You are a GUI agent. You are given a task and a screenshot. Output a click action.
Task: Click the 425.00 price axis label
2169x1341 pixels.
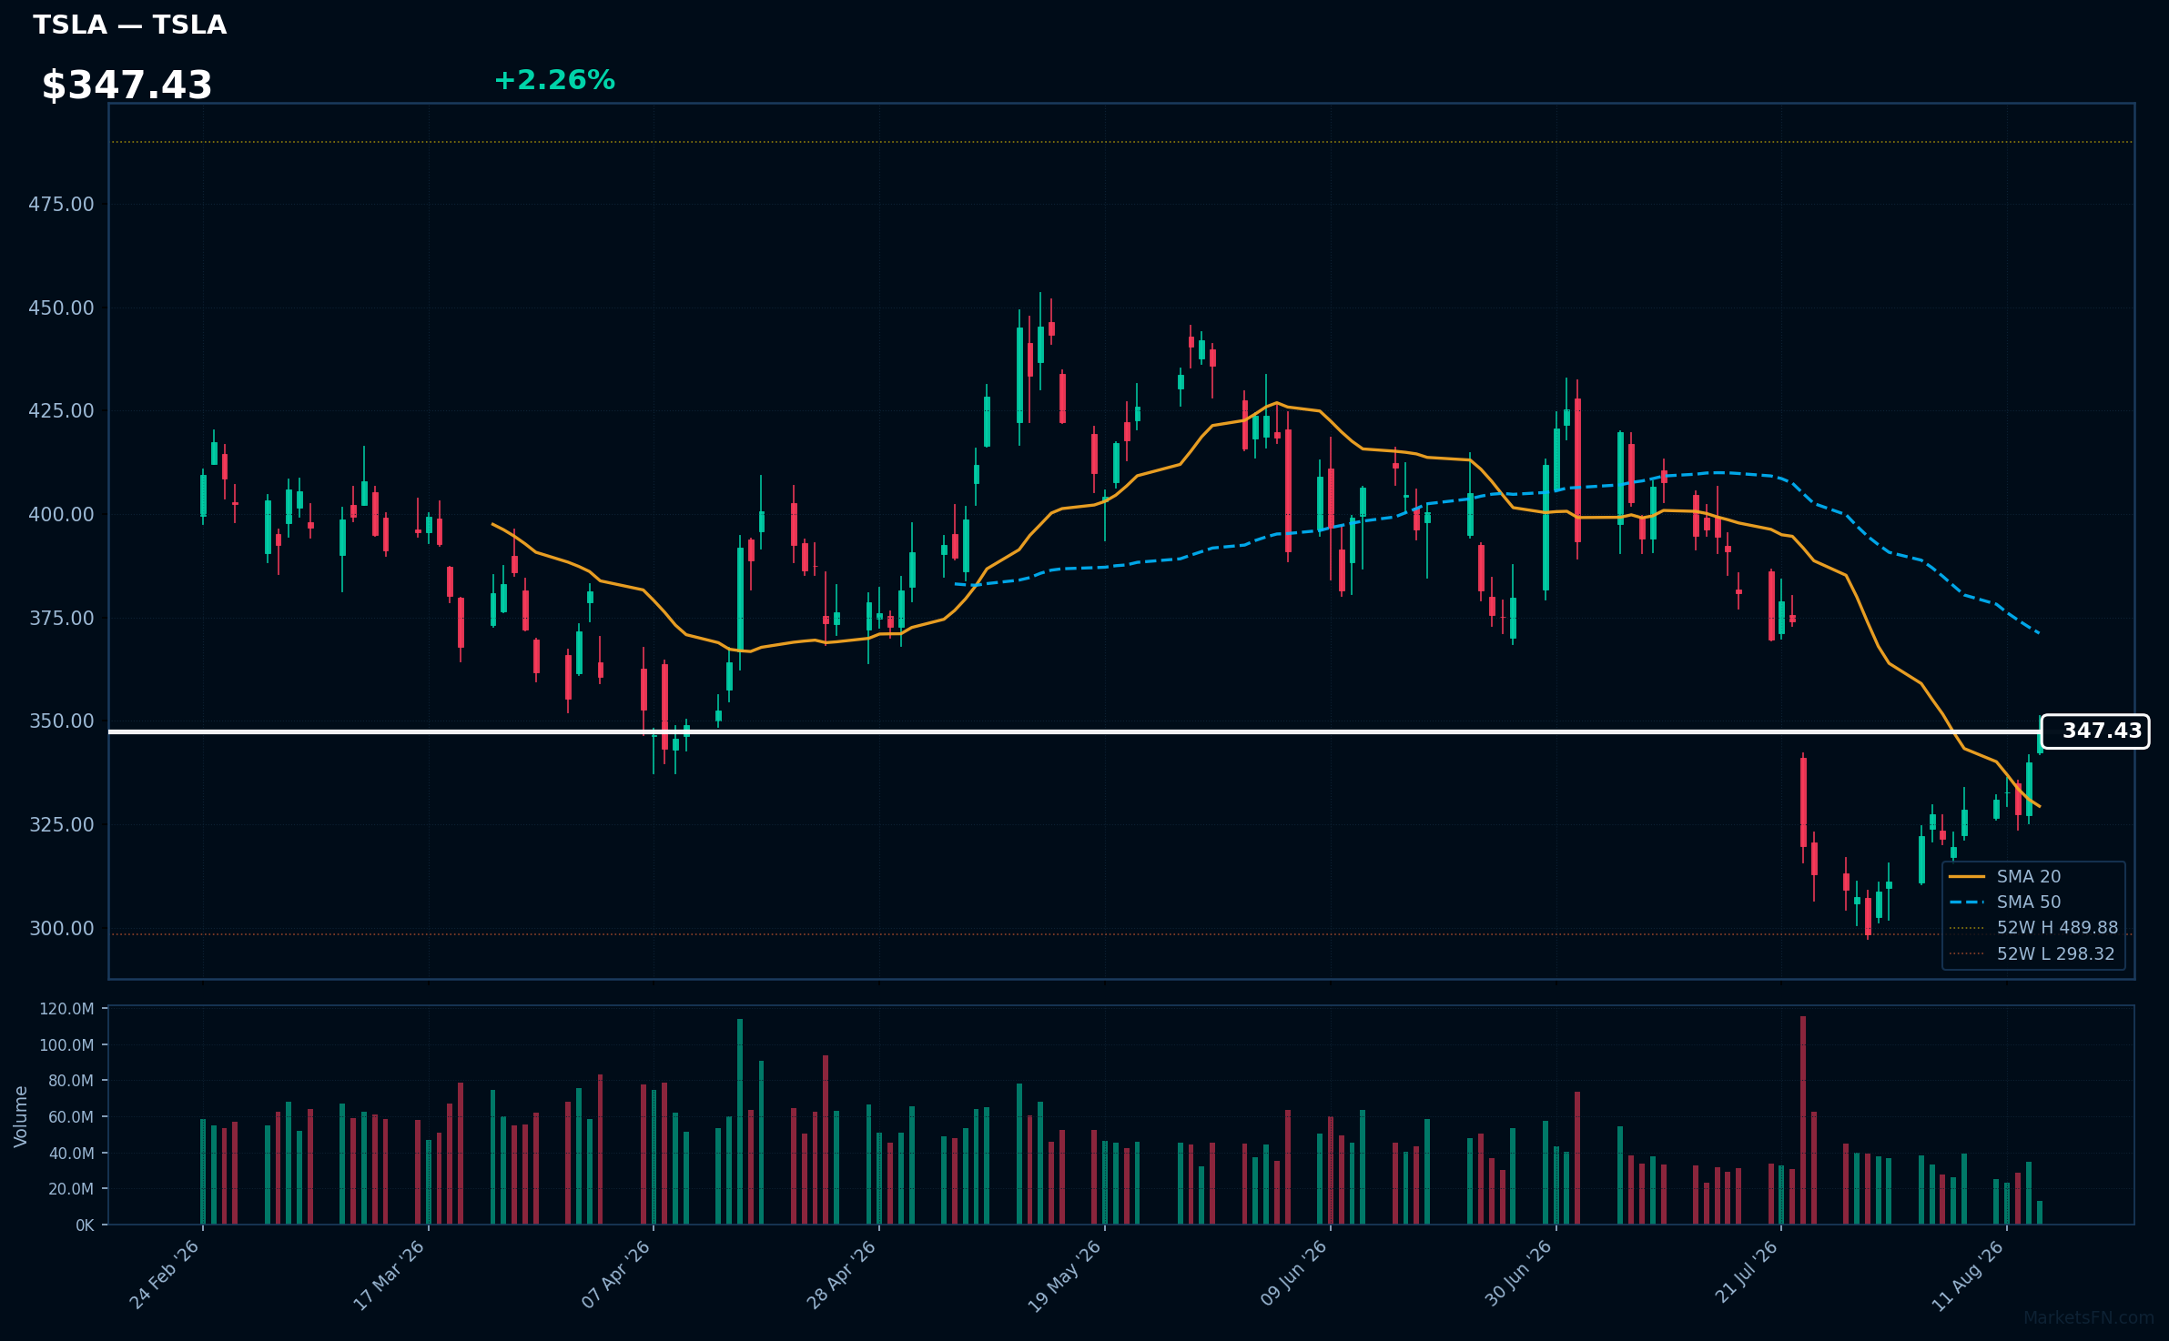(61, 410)
